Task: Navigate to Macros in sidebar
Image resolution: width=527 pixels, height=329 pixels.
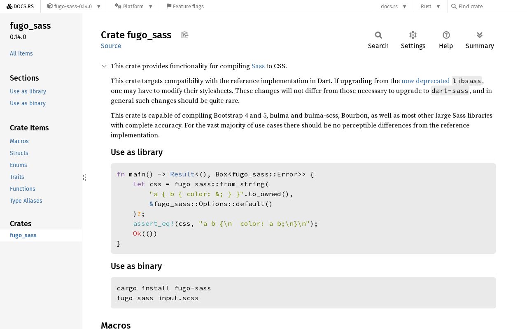Action: (x=19, y=141)
